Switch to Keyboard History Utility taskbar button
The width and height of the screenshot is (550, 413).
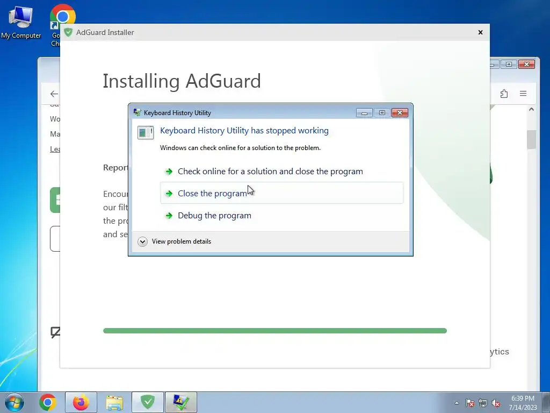(181, 402)
